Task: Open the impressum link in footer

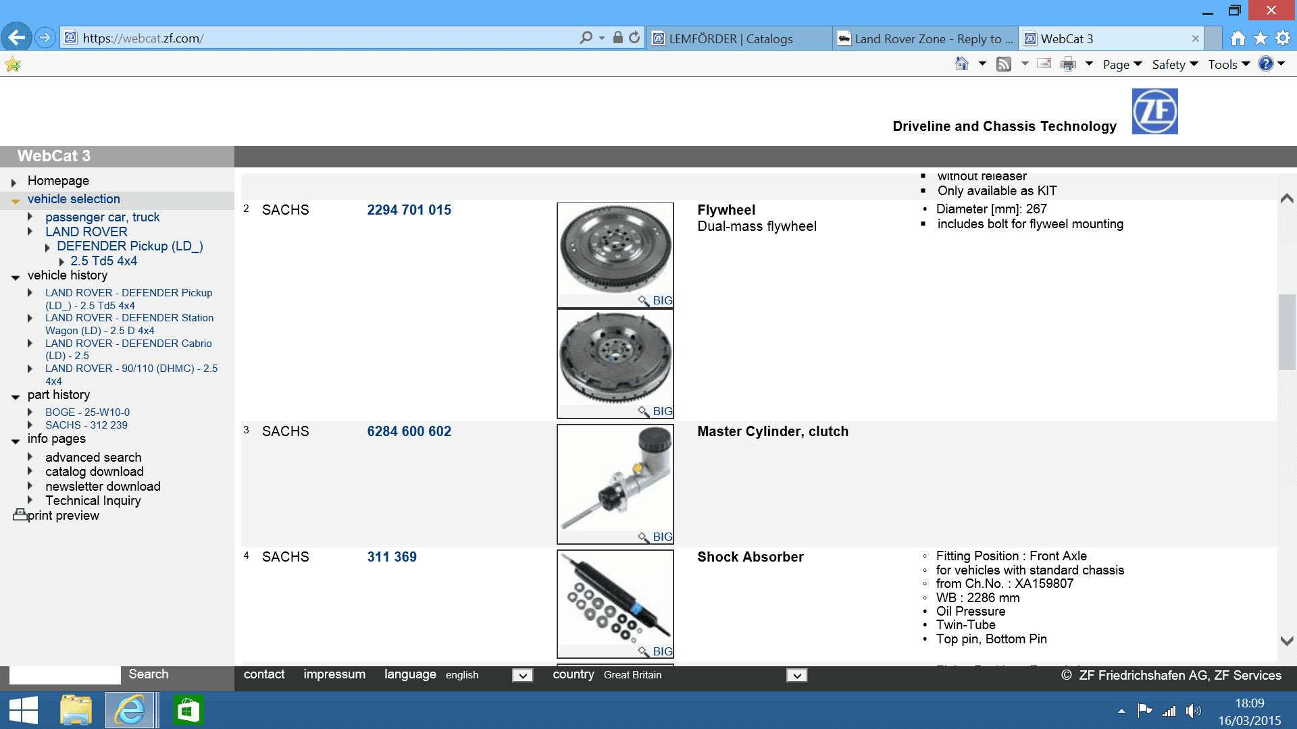Action: (334, 674)
